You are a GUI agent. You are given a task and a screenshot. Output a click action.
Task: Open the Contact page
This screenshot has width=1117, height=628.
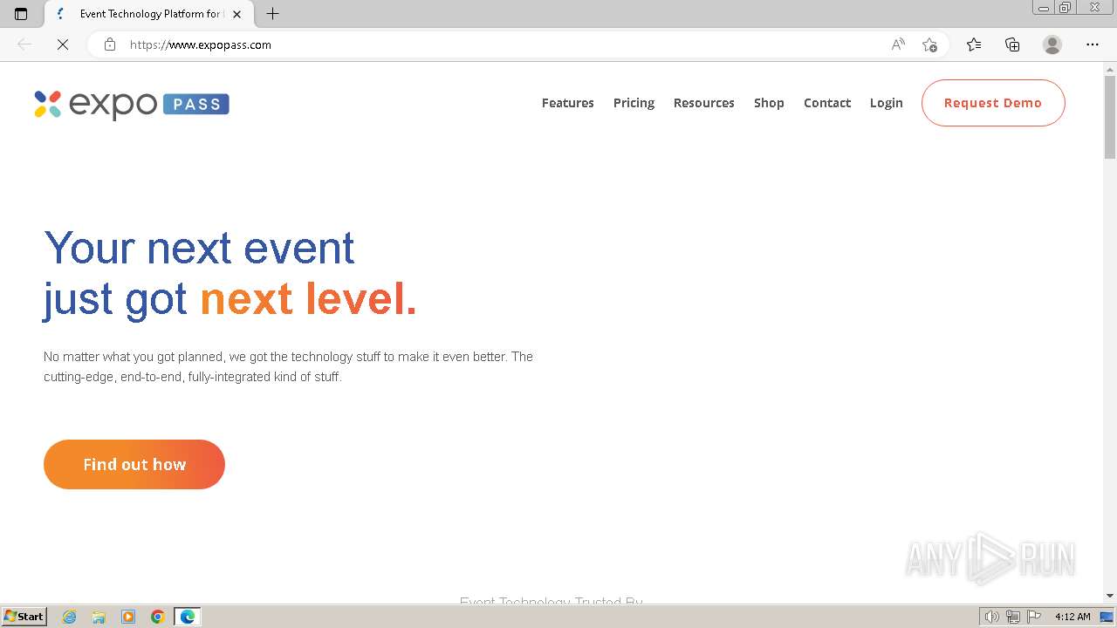(827, 103)
